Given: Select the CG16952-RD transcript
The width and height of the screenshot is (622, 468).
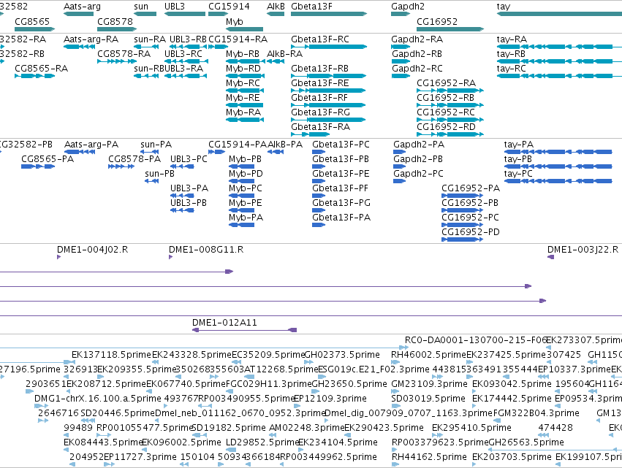Looking at the screenshot, I should click(450, 134).
